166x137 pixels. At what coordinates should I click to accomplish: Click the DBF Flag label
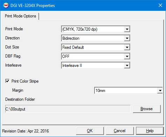(x=13, y=56)
